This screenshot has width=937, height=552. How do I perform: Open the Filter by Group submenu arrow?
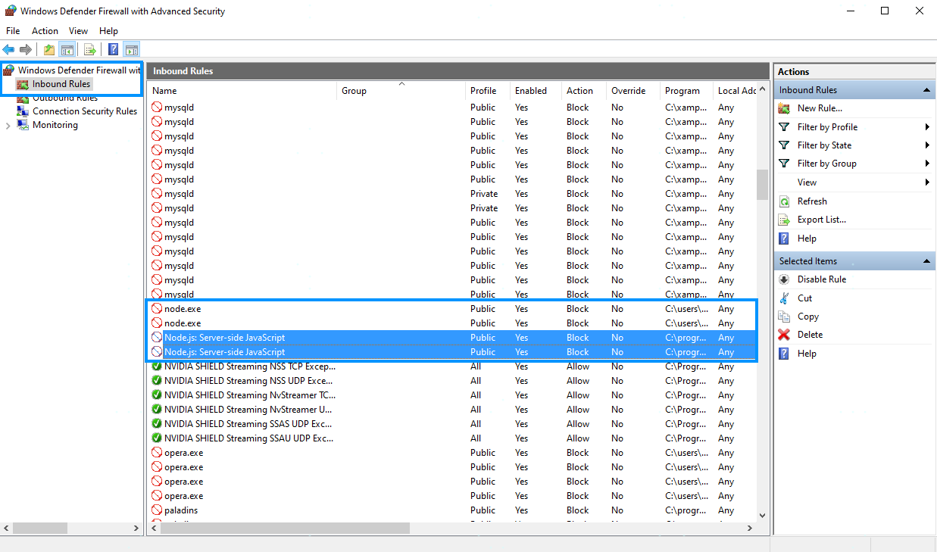927,164
